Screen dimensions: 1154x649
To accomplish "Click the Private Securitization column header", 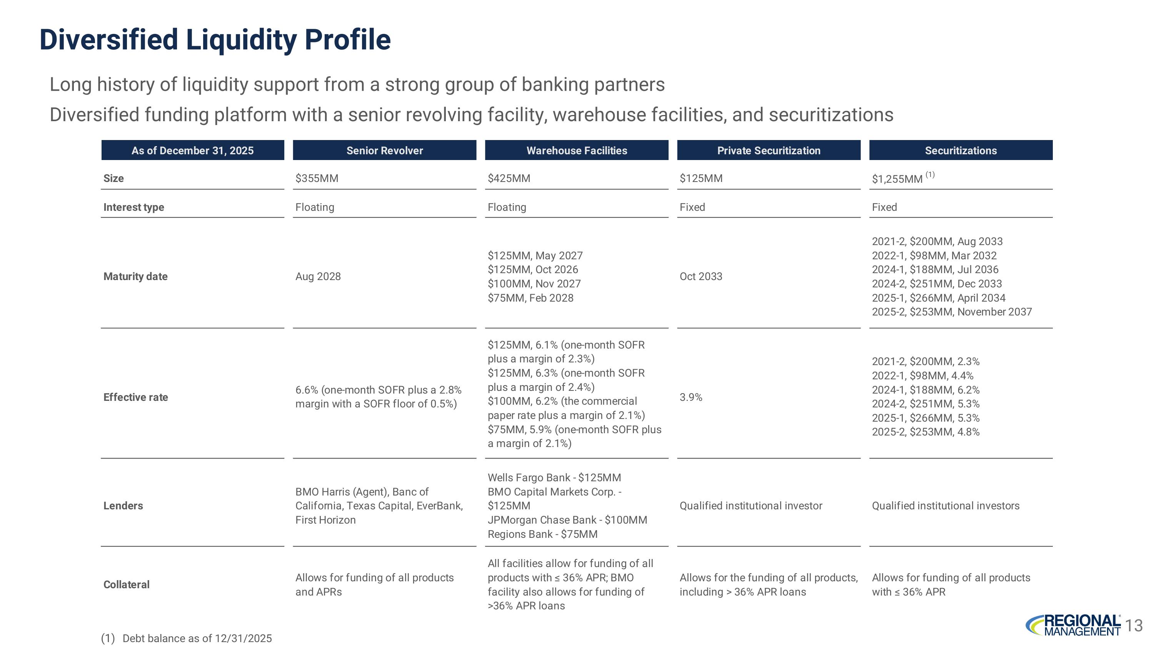I will point(769,150).
